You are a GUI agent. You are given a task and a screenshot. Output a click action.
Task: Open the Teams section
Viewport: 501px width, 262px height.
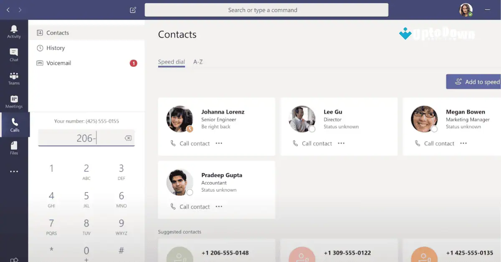(x=14, y=78)
